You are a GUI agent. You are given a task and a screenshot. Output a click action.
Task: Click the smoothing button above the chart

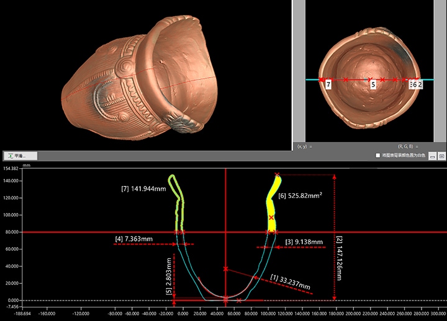20,155
